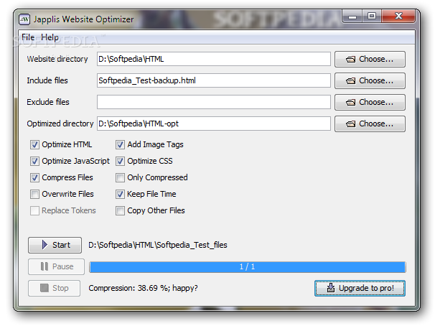
Task: Open the File menu
Action: pos(28,37)
